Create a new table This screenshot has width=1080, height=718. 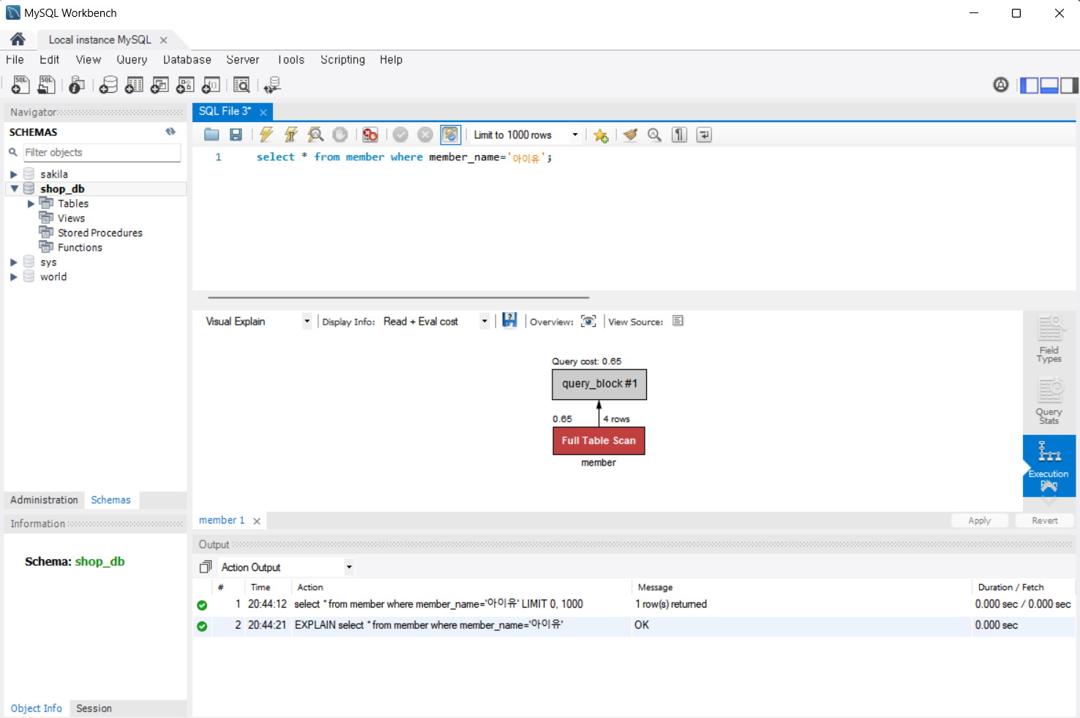tap(134, 85)
